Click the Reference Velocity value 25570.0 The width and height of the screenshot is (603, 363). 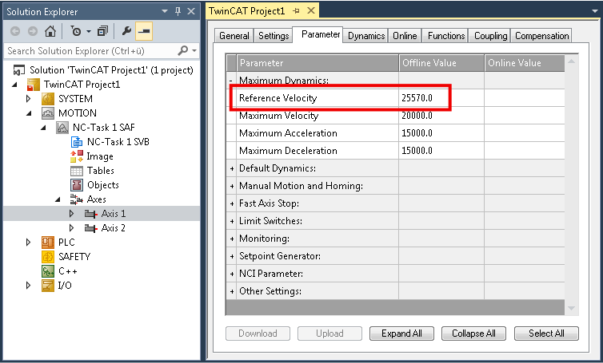coord(417,98)
